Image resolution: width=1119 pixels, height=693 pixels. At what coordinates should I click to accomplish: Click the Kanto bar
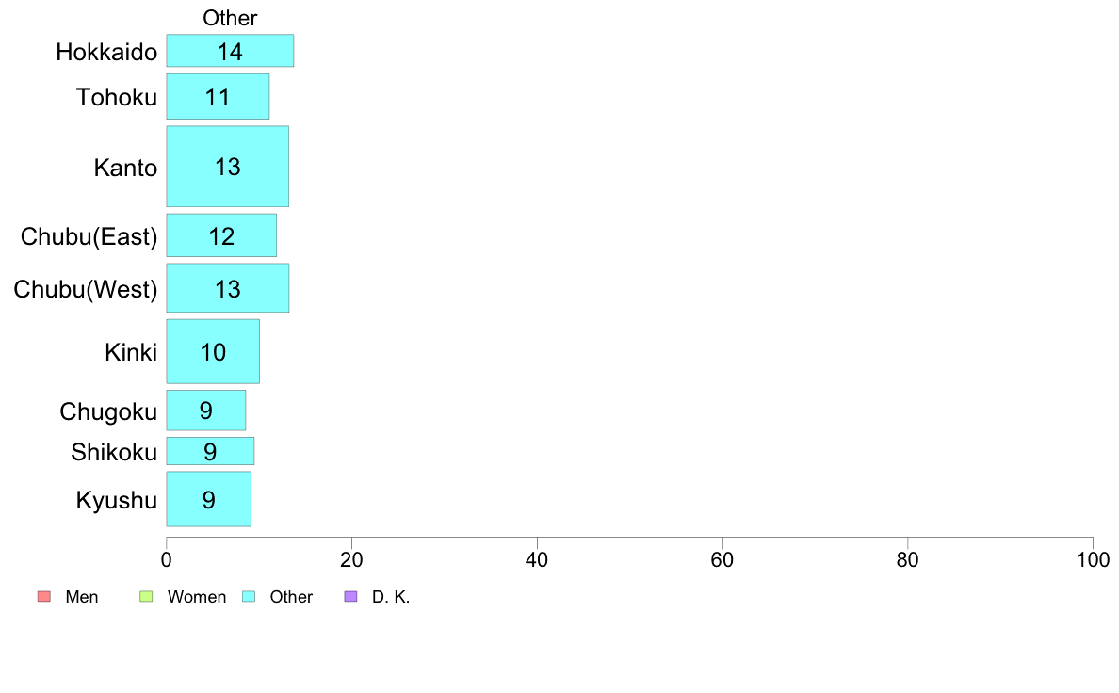[227, 167]
